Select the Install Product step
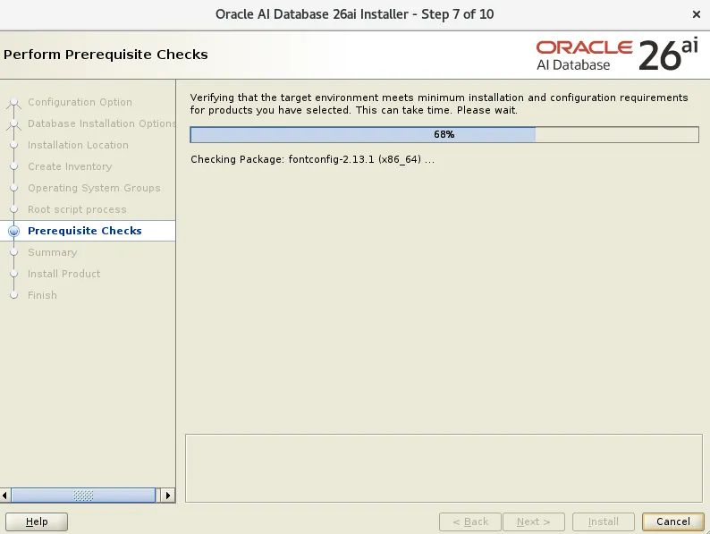 [63, 274]
